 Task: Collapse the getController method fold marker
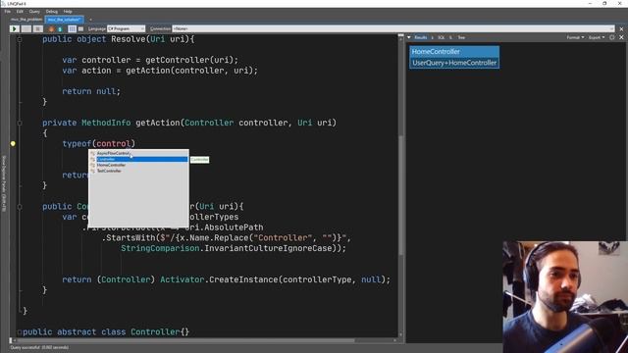pos(20,207)
